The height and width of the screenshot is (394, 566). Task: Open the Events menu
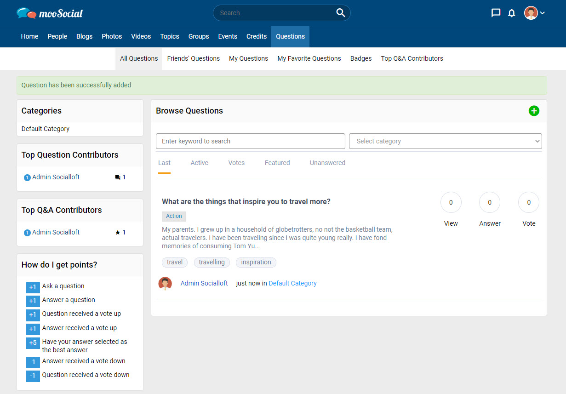coord(228,36)
